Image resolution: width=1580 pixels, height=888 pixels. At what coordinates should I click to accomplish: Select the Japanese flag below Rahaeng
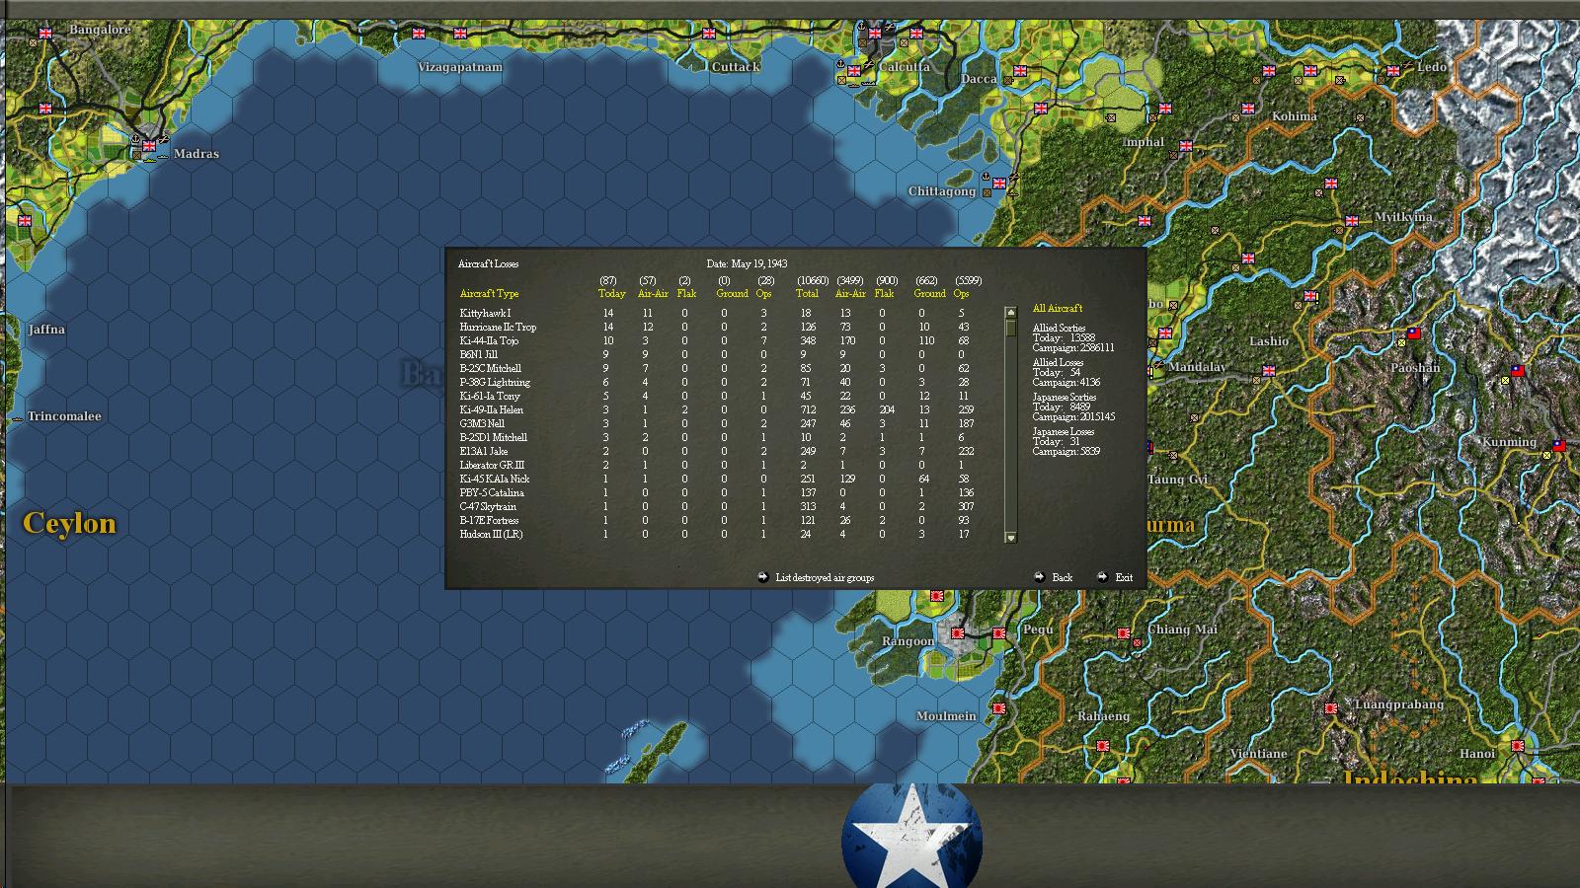(1103, 746)
